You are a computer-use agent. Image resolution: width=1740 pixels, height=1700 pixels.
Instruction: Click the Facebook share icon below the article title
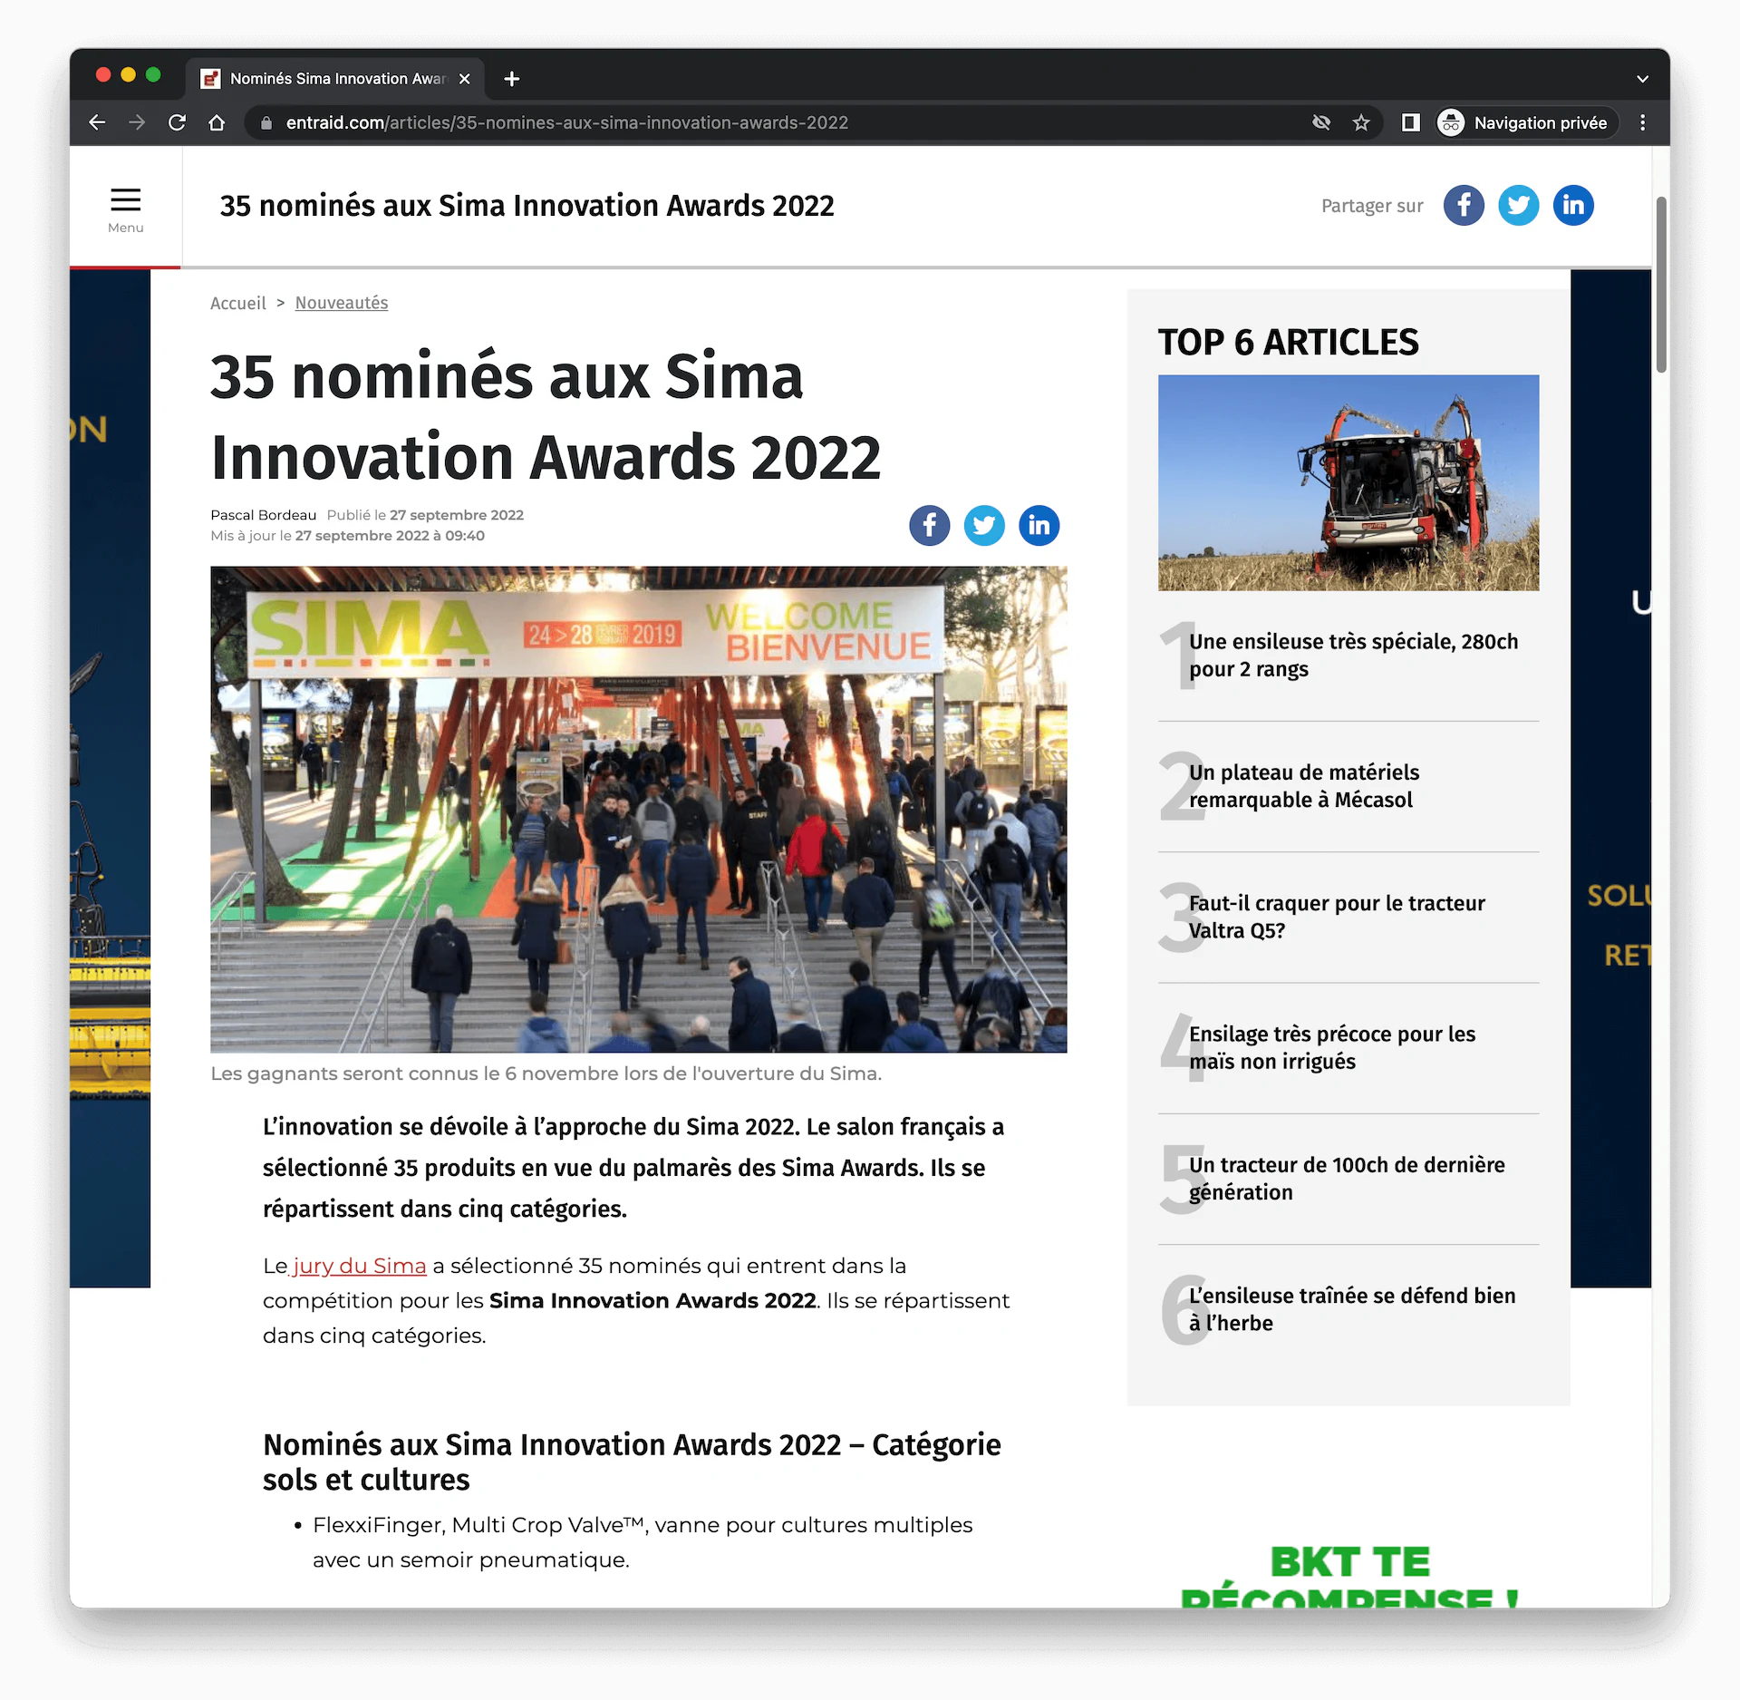click(929, 526)
